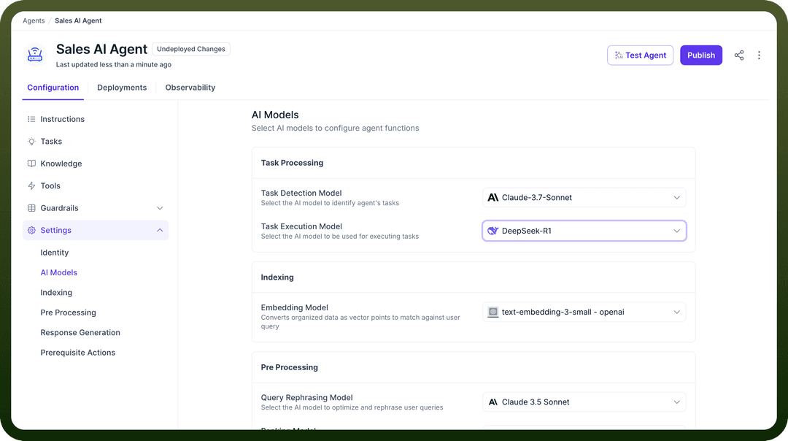Click the AI Models section heading
Screen dimensions: 788x441
point(275,115)
